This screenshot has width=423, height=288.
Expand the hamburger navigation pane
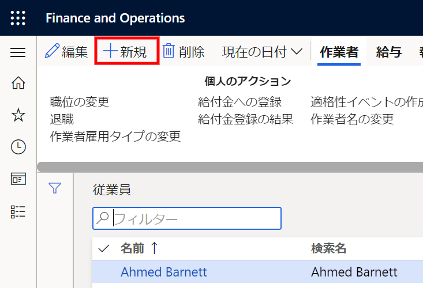tap(18, 52)
